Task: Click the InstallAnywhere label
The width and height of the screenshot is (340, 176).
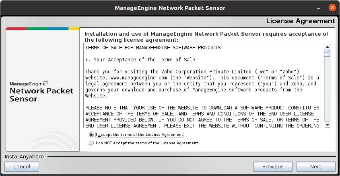Action: tap(24, 156)
